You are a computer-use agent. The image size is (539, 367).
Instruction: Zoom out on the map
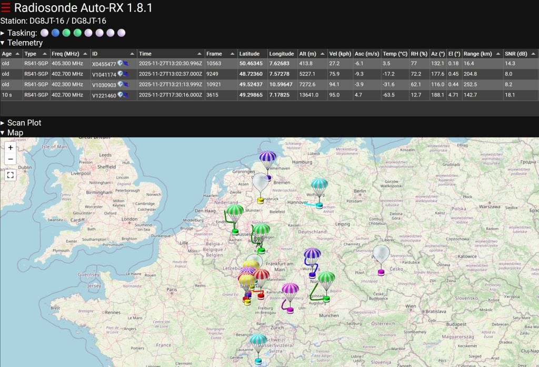click(11, 159)
